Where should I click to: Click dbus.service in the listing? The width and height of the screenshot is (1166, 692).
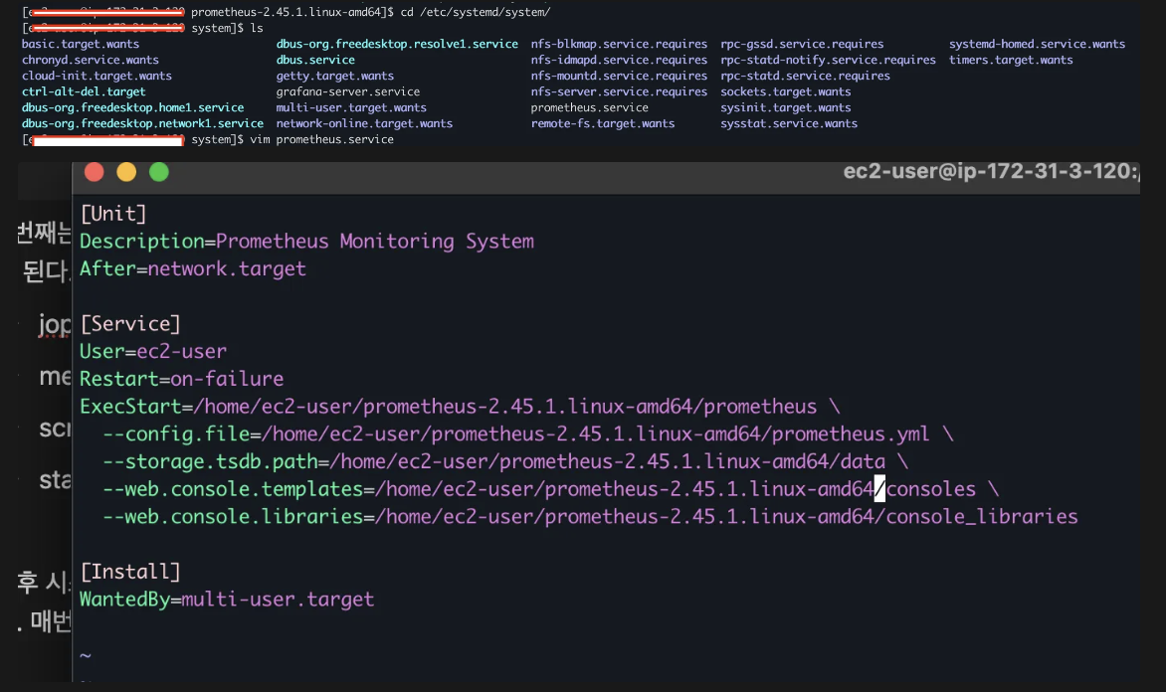click(315, 60)
